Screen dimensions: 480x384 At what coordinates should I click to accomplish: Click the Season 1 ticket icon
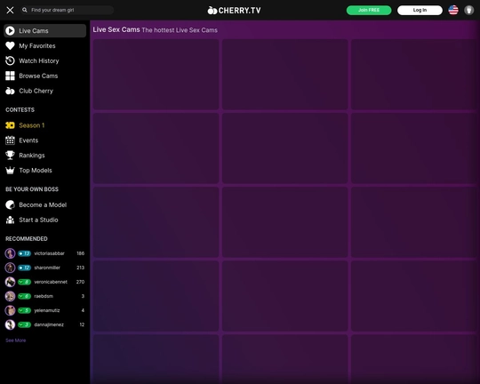pyautogui.click(x=10, y=125)
